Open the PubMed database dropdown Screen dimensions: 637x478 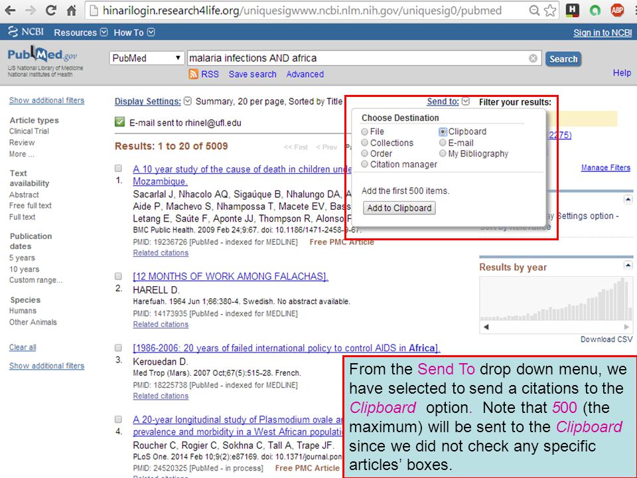coord(146,58)
